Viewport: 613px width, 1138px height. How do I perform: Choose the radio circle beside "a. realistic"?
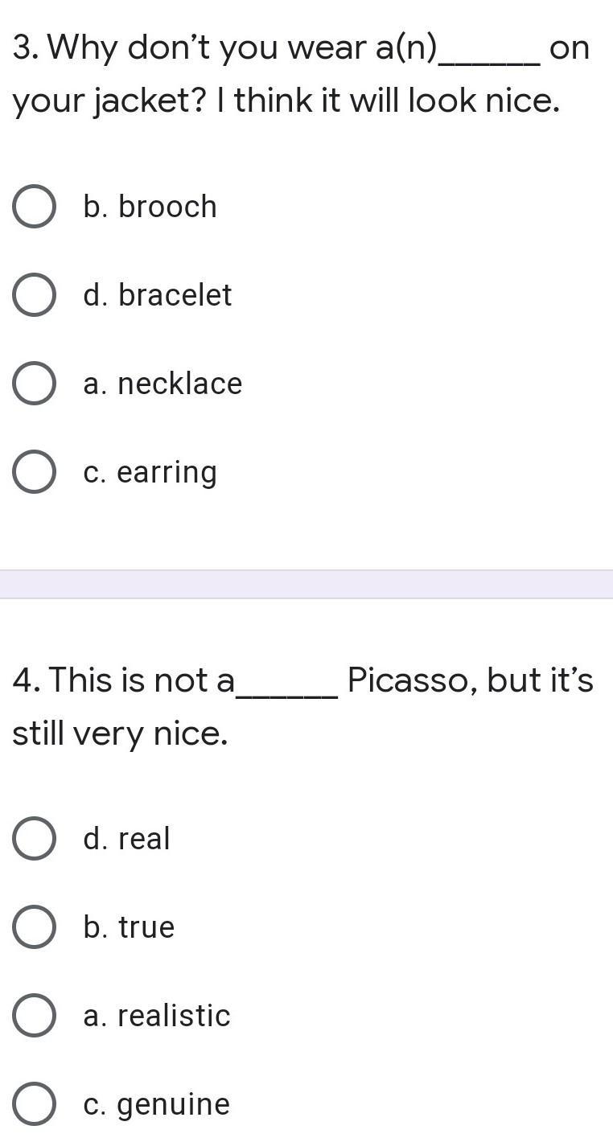35,1016
